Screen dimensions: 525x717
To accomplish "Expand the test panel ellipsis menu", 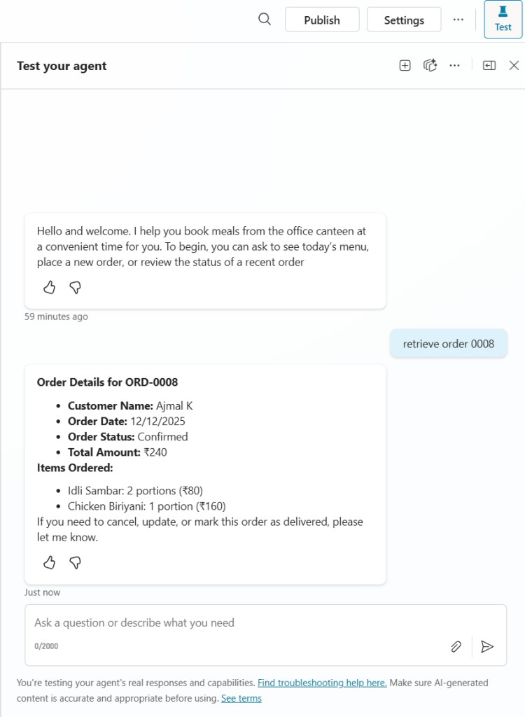I will pos(455,66).
